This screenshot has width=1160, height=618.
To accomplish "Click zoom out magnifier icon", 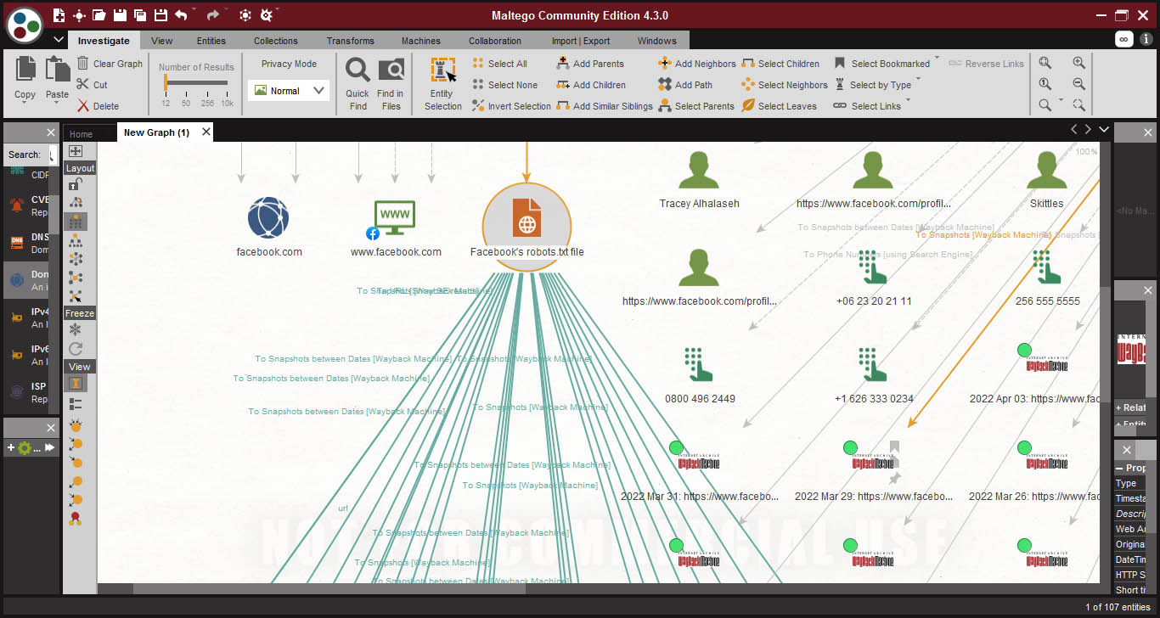I will 1078,84.
